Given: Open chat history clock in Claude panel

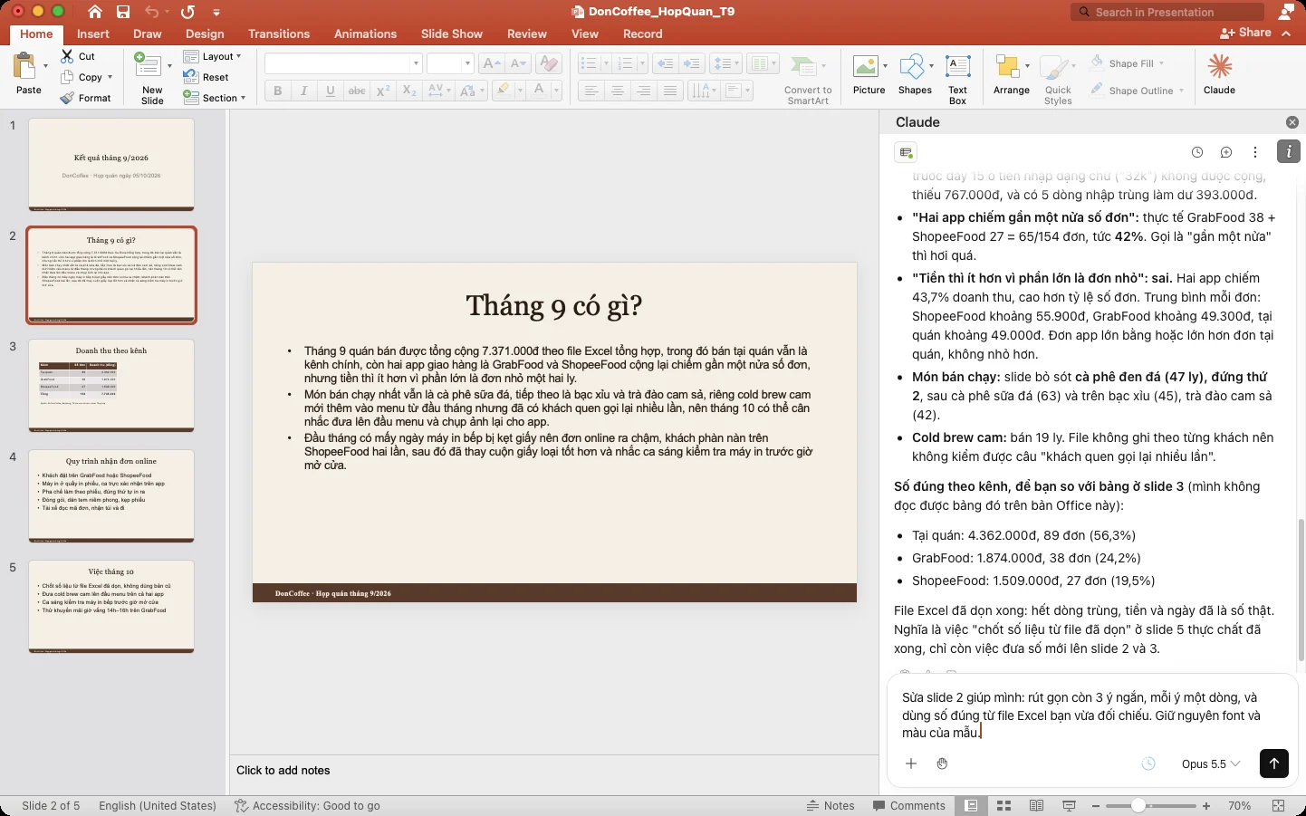Looking at the screenshot, I should coord(1197,152).
